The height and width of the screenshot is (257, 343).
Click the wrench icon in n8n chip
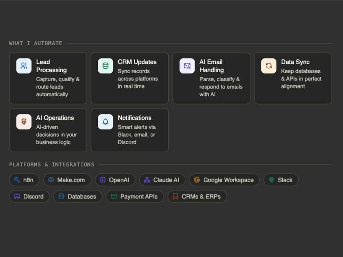[17, 180]
